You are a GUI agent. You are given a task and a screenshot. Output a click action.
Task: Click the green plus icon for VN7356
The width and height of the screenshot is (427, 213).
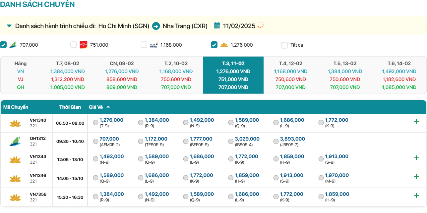tap(416, 195)
